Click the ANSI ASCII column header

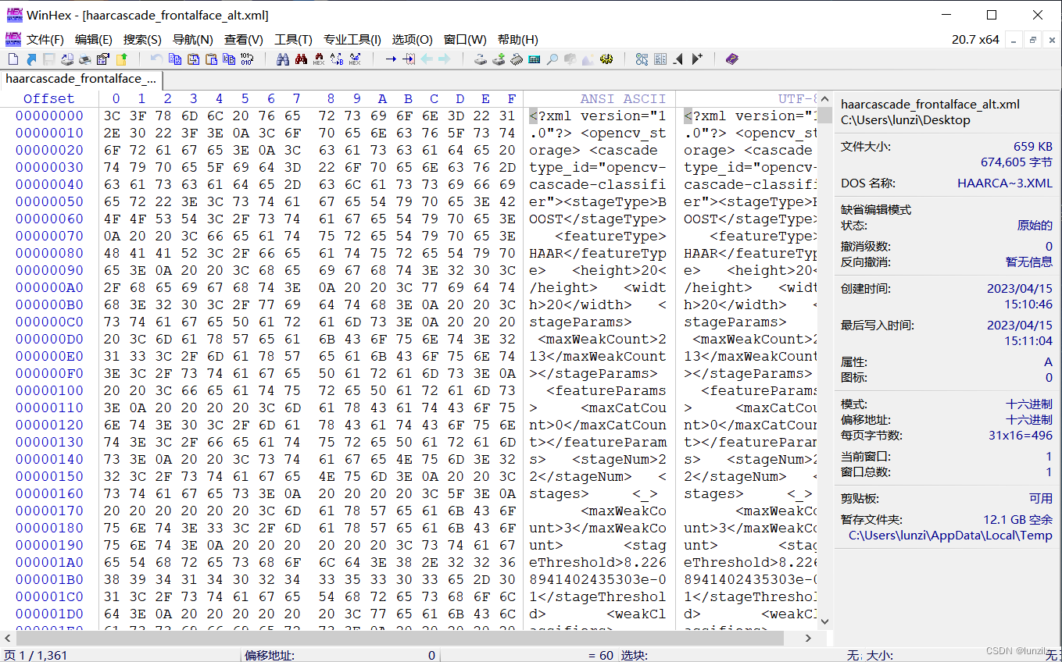[623, 98]
